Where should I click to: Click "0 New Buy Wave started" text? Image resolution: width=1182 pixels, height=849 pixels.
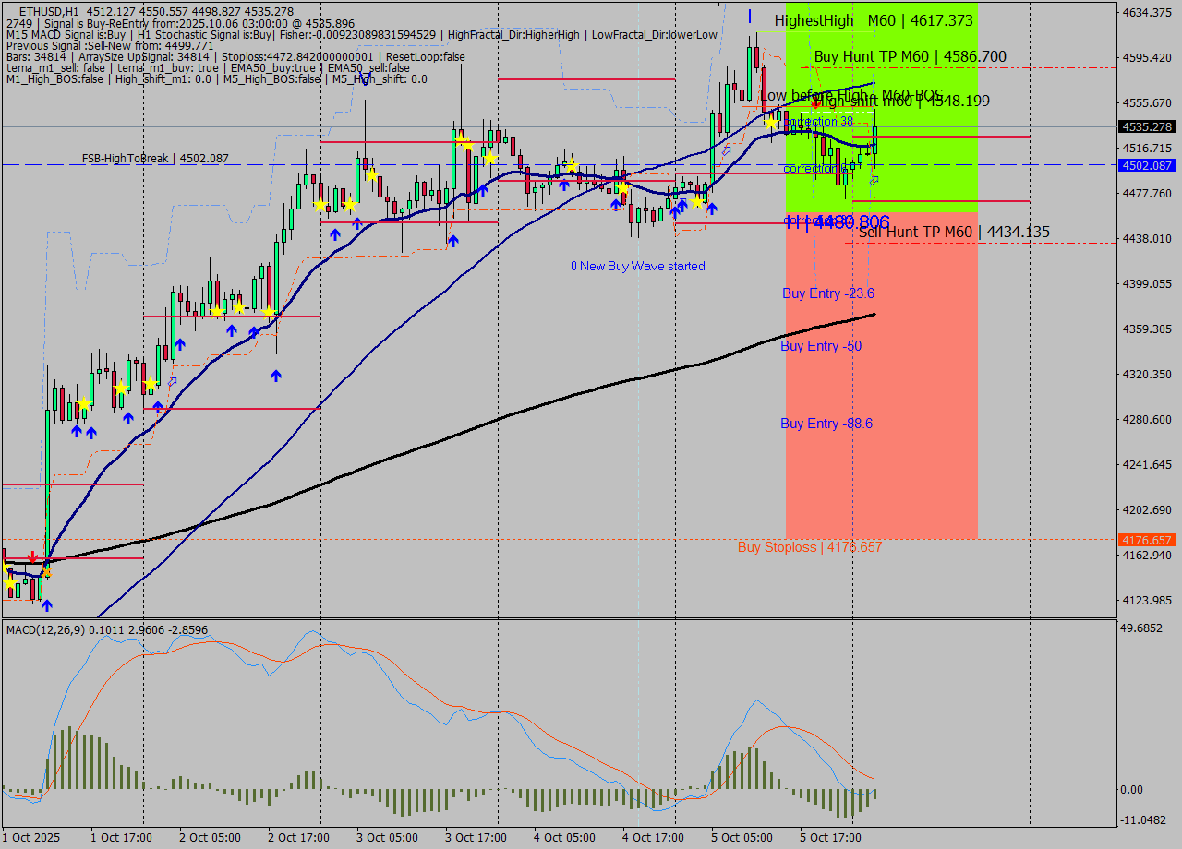pos(637,267)
